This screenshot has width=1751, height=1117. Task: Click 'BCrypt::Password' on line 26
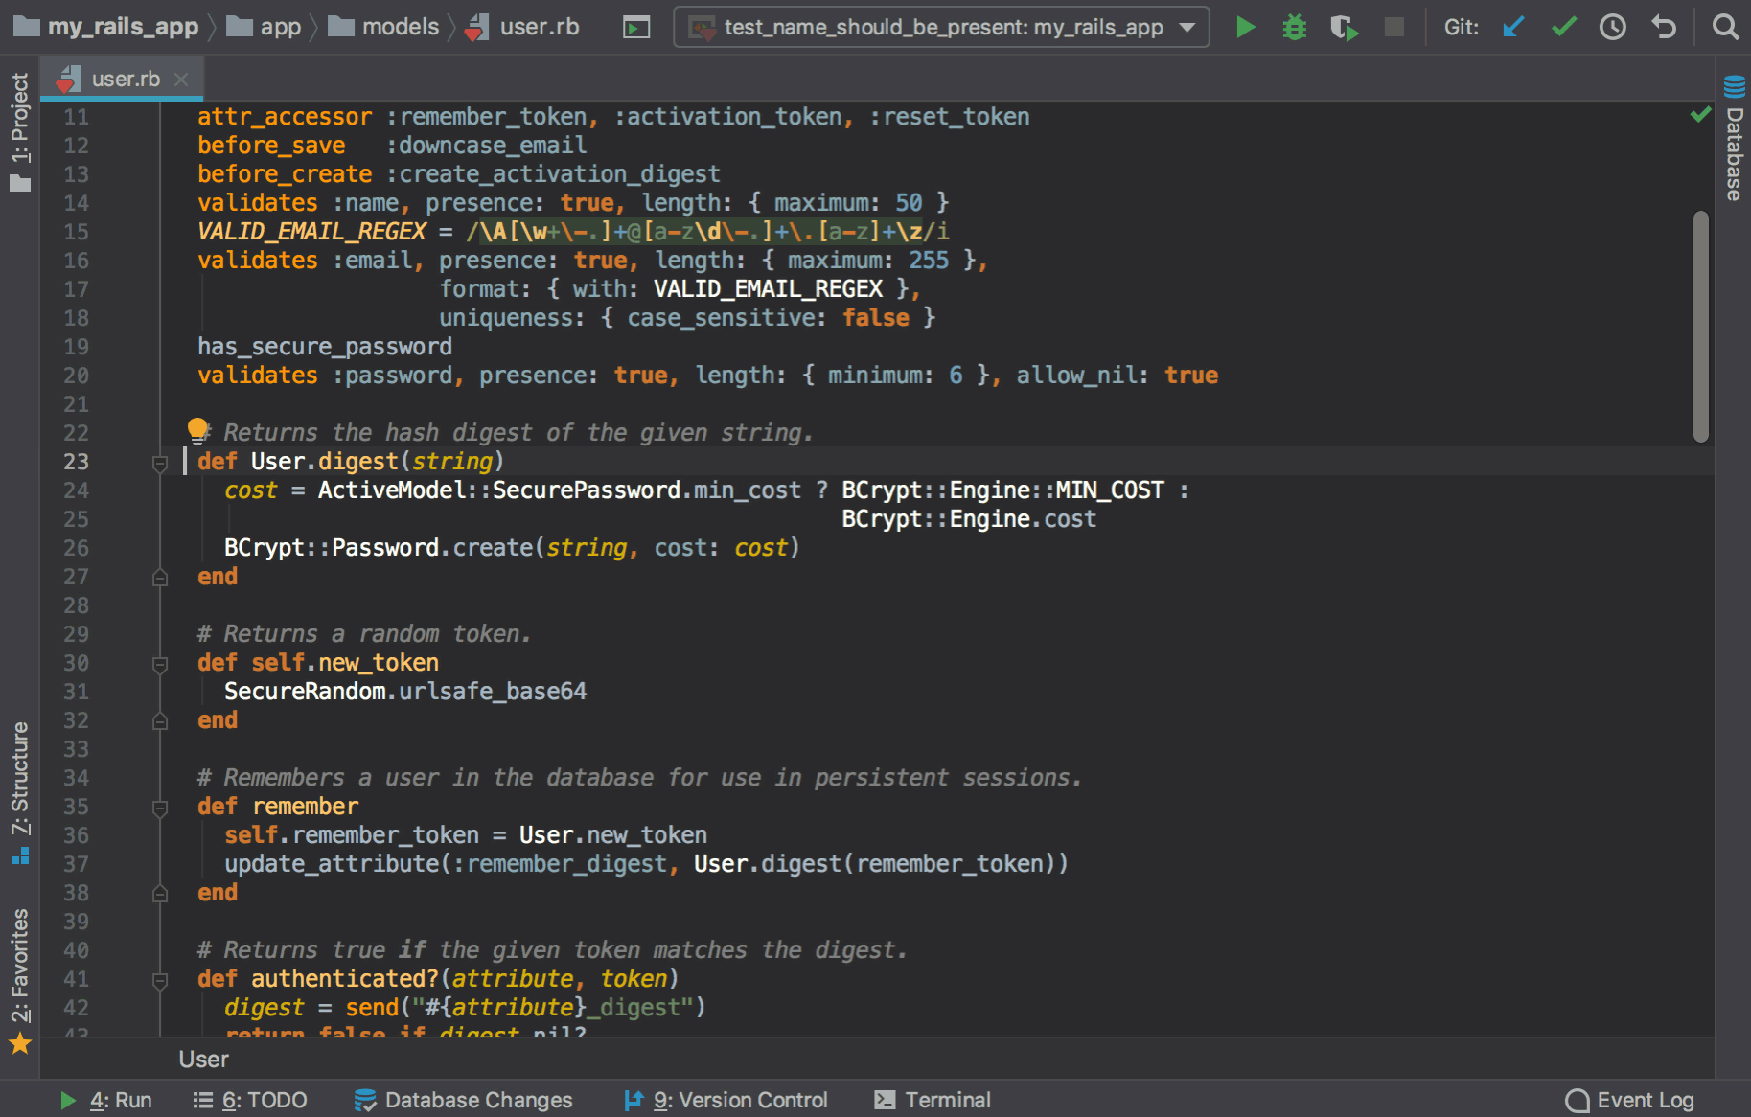pyautogui.click(x=332, y=548)
